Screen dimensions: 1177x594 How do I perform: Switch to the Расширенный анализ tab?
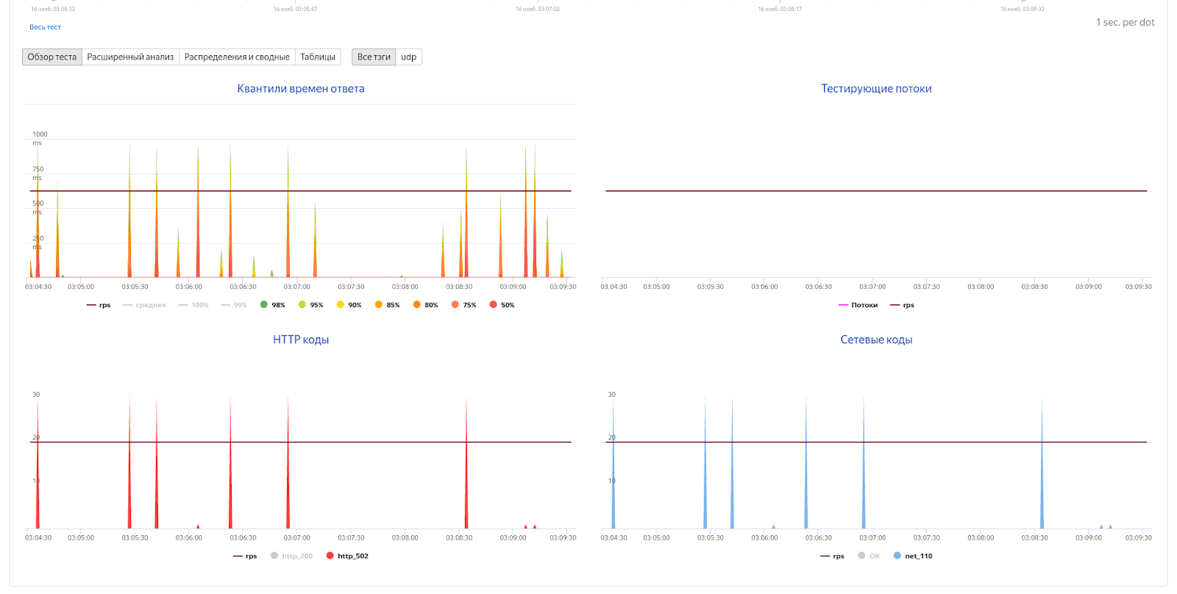click(x=130, y=57)
